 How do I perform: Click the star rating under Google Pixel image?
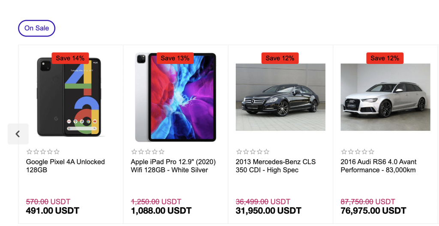click(43, 152)
